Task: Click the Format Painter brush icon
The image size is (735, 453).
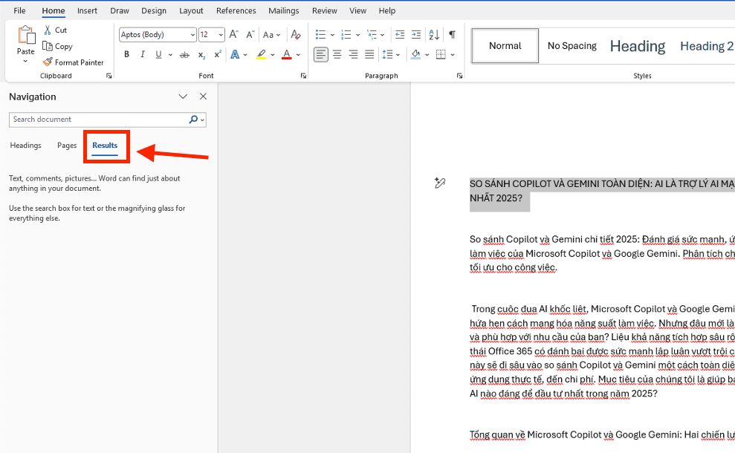Action: [x=48, y=62]
